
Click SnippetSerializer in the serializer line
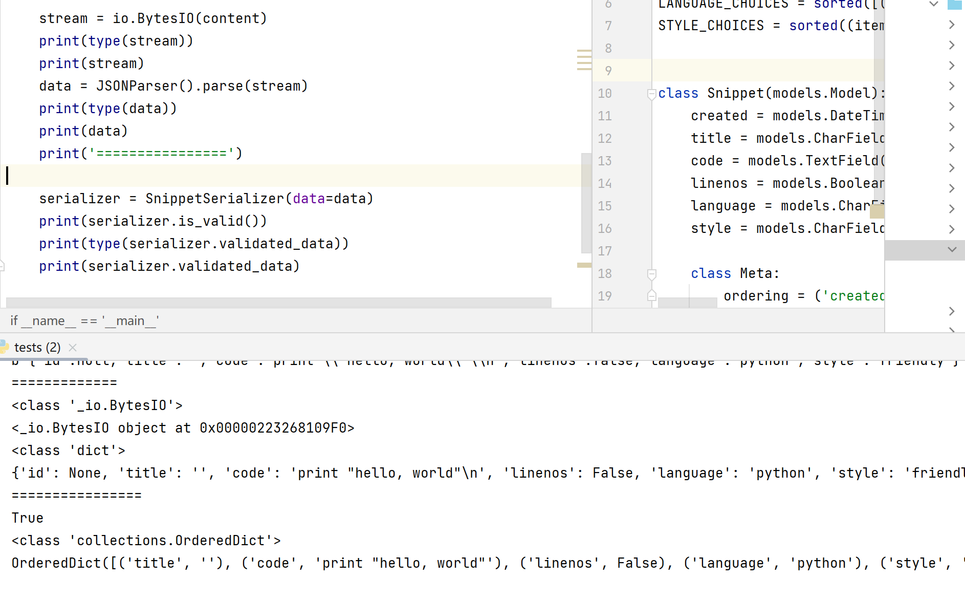(214, 199)
